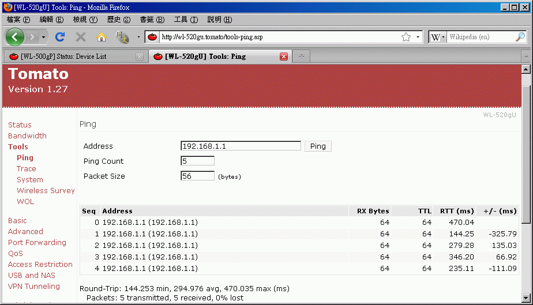Open the 歷史 (S) menu
Screen dimensions: 533x305
click(119, 20)
